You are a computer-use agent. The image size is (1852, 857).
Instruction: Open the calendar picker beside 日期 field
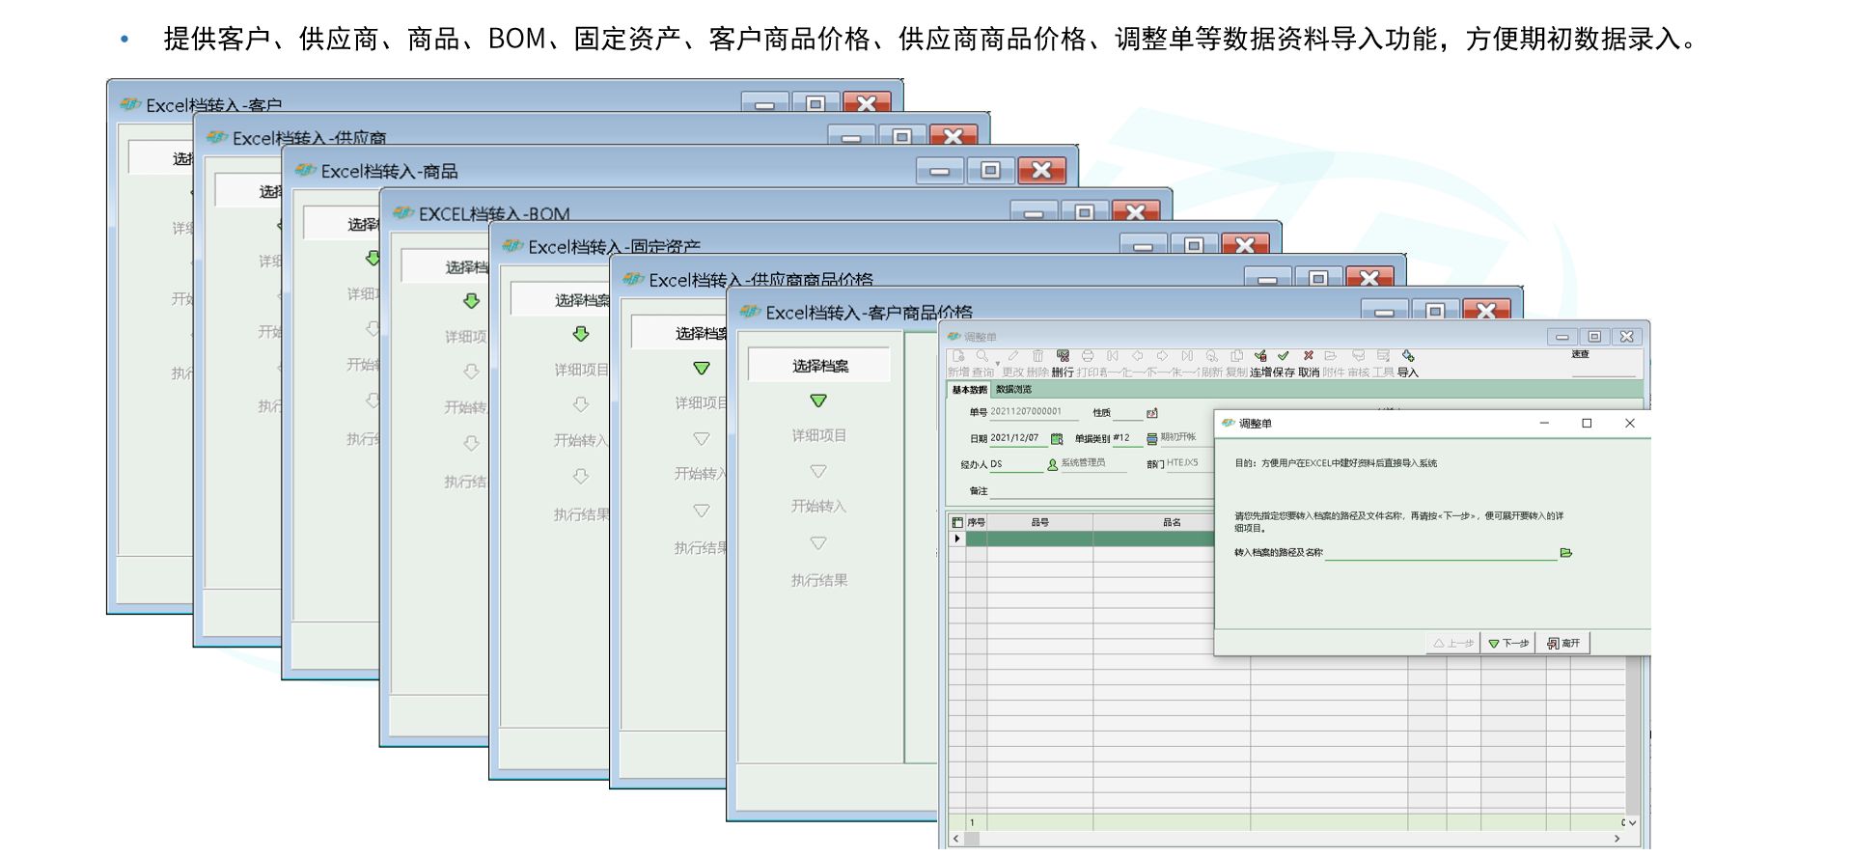coord(1057,439)
